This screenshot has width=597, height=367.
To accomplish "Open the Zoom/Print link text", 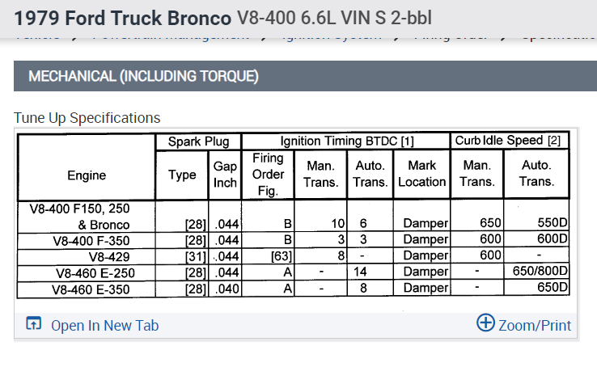I will click(x=535, y=326).
